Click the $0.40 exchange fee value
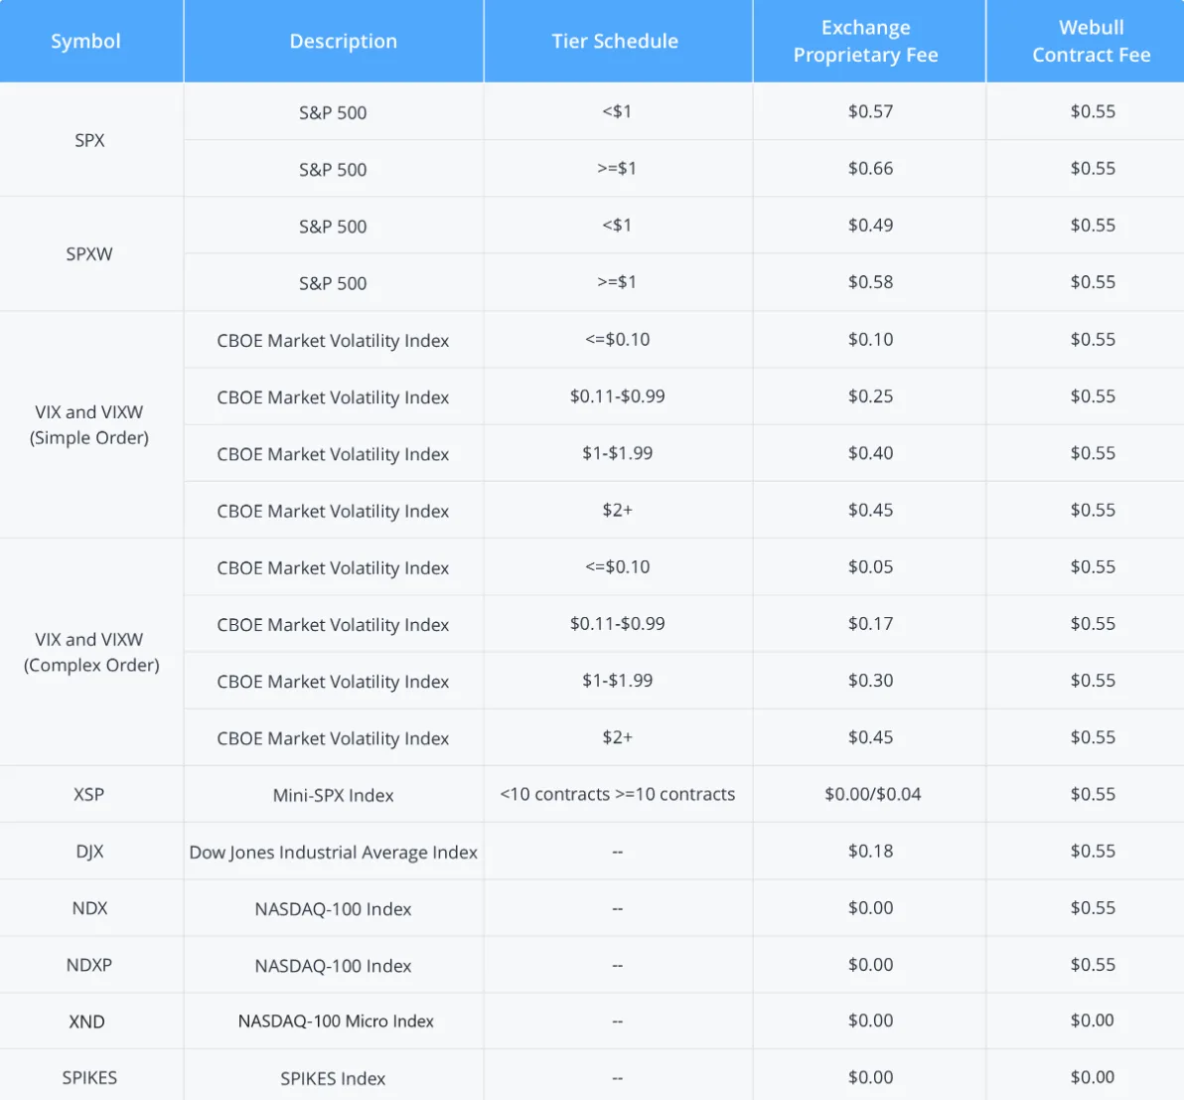 click(871, 452)
